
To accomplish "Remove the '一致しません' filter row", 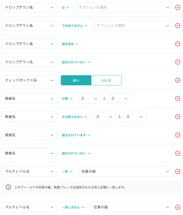I will pos(178,207).
